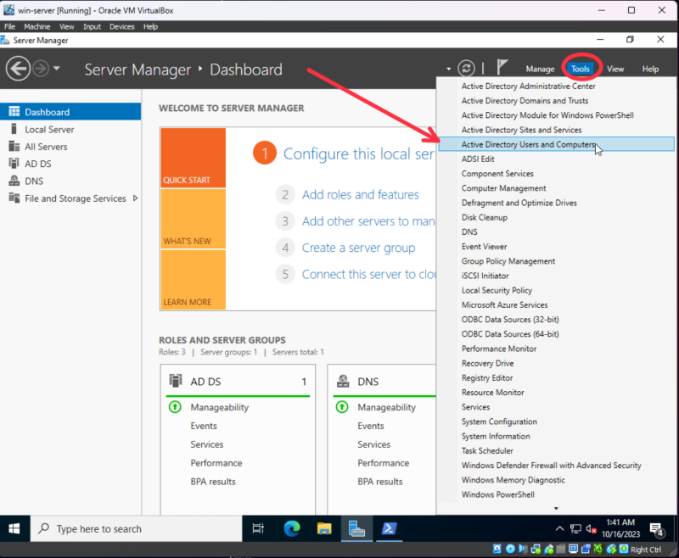
Task: Open the Learn More tile
Action: tap(193, 281)
